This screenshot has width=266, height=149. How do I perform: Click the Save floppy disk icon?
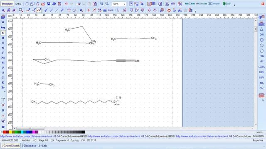(49, 4)
